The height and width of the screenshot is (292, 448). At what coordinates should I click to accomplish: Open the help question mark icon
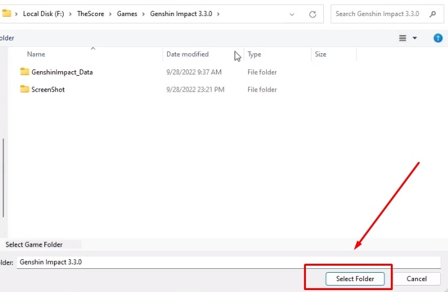click(438, 38)
